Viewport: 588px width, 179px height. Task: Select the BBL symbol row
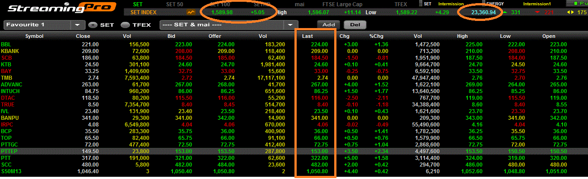6,45
